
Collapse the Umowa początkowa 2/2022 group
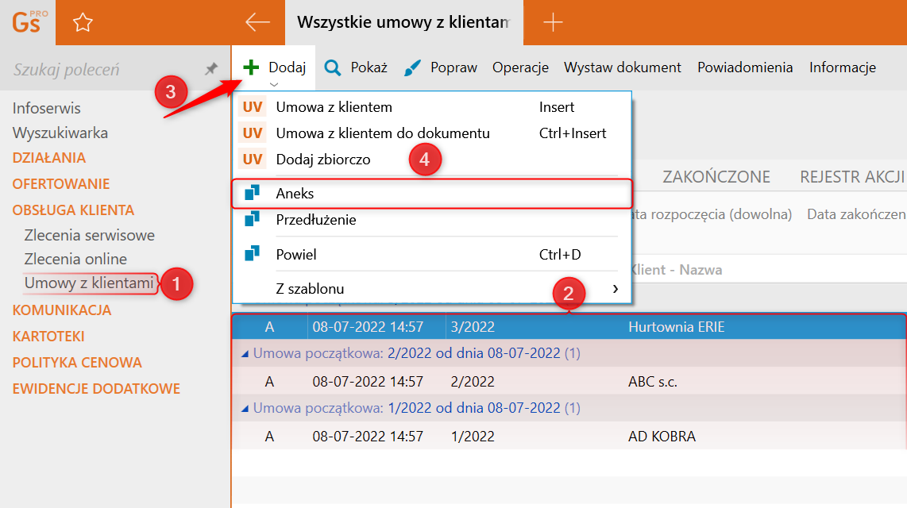(x=245, y=353)
